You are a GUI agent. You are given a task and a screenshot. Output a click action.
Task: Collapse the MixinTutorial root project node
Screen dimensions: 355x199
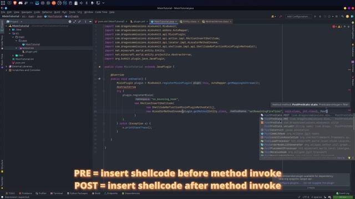coord(6,26)
